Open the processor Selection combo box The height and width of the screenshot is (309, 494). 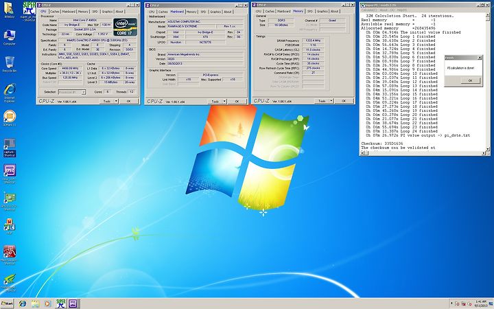pos(72,92)
